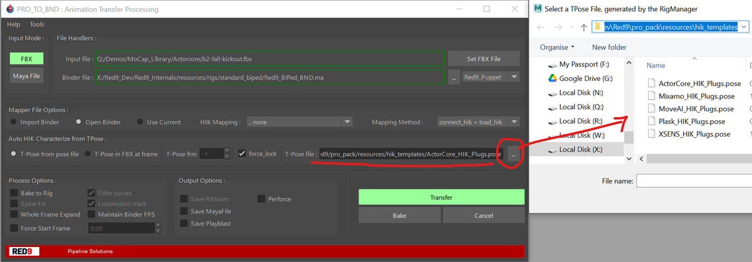The image size is (752, 262).
Task: Click the XSENS_HIK_Plugs.pose file icon
Action: 652,134
